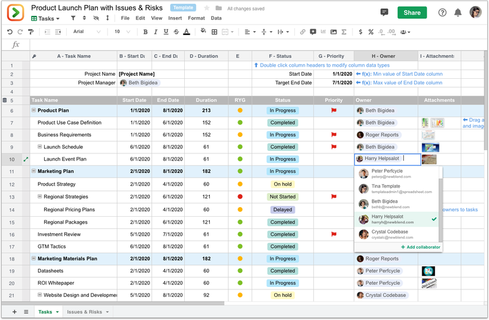
Task: Click the help question mark icon
Action: click(x=442, y=13)
